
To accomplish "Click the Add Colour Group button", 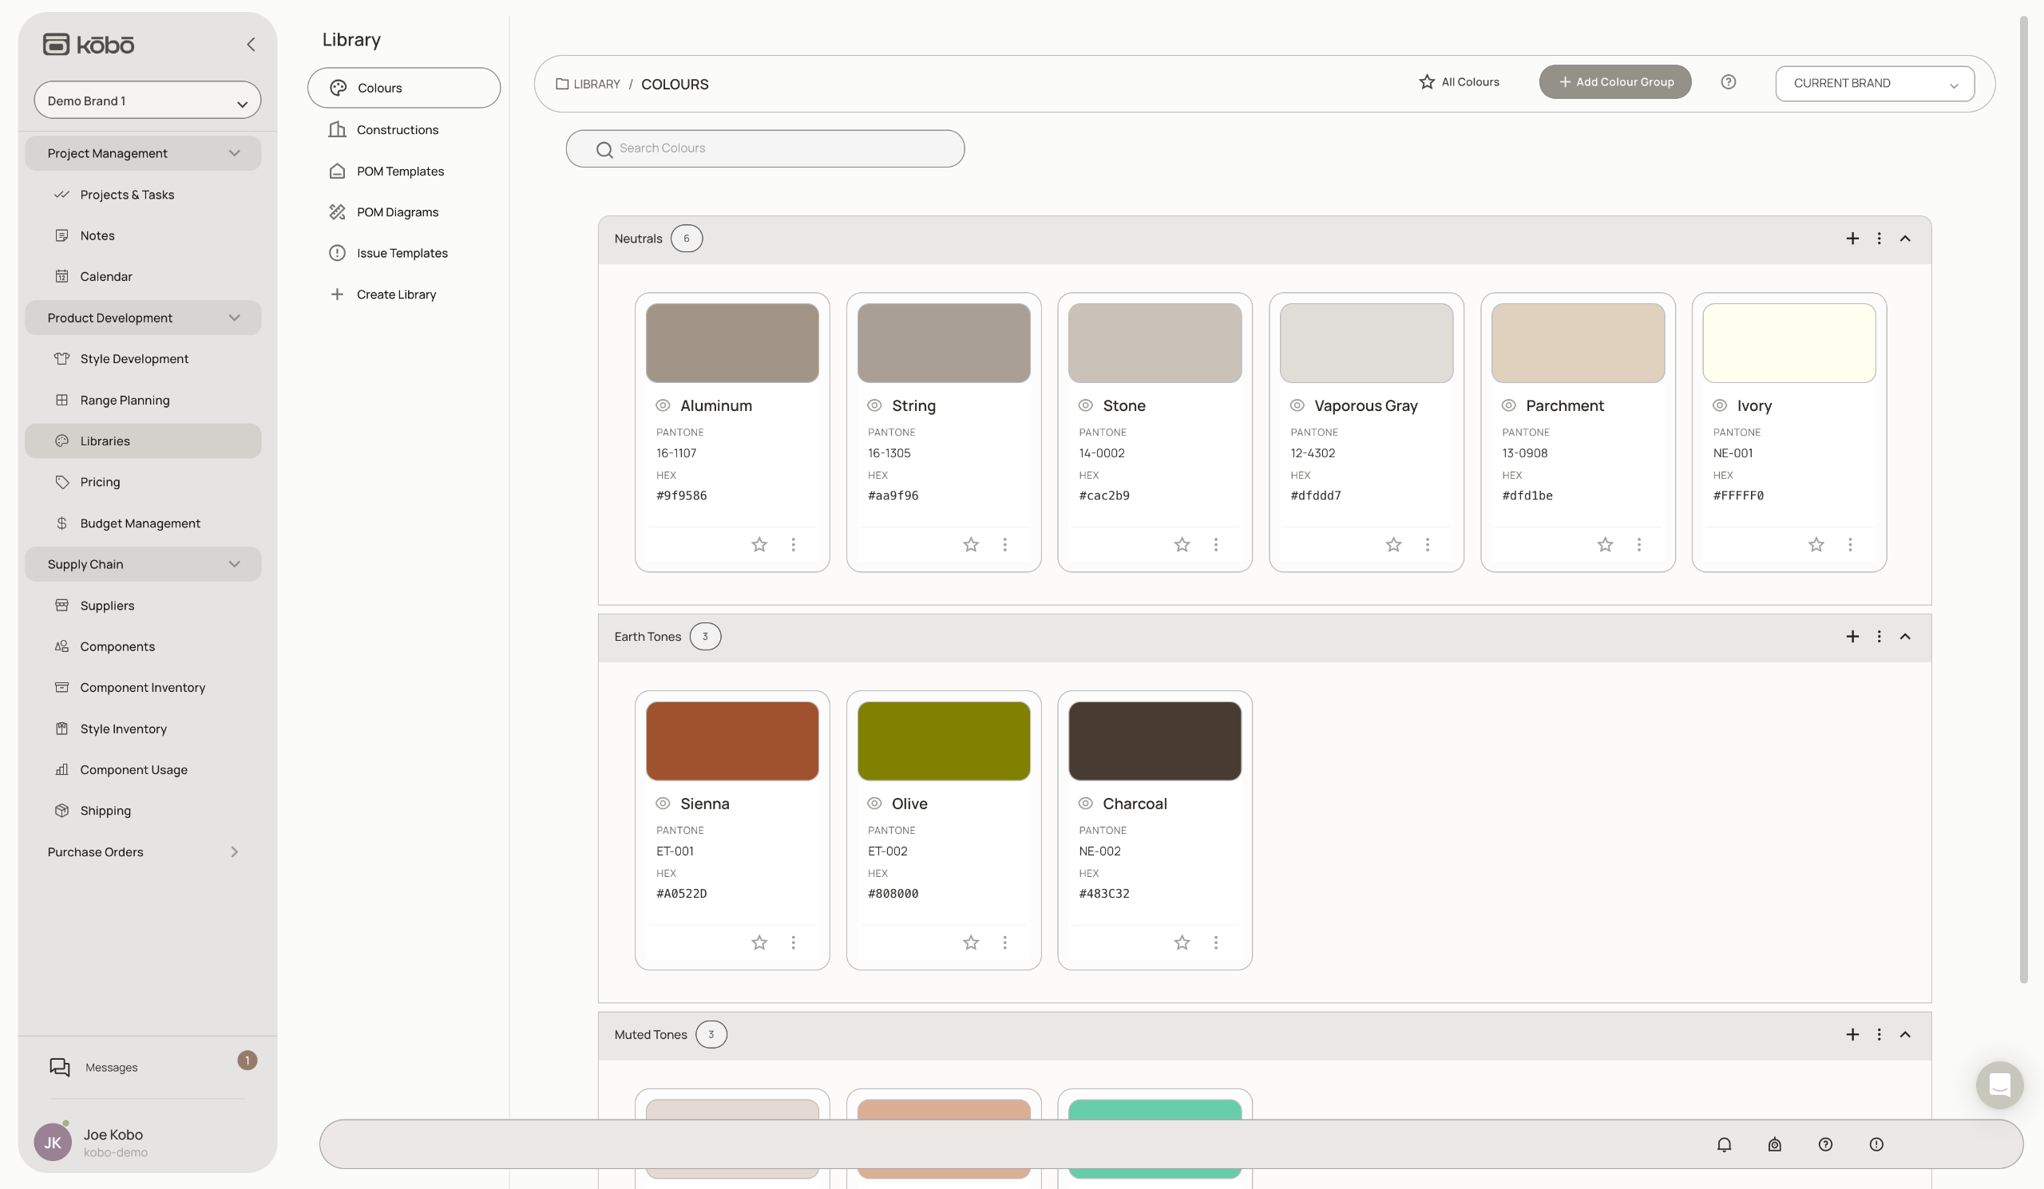I will pyautogui.click(x=1614, y=82).
